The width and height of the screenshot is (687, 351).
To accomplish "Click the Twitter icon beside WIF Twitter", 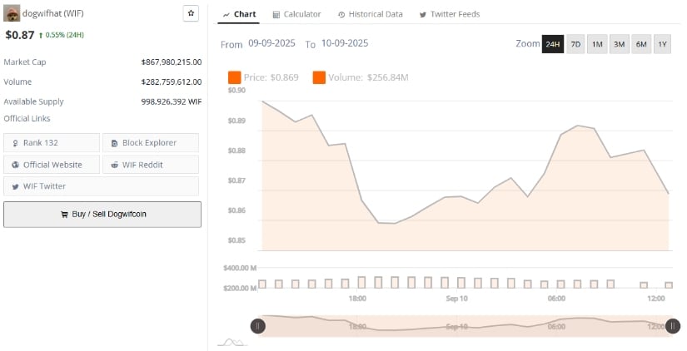I will (x=15, y=186).
